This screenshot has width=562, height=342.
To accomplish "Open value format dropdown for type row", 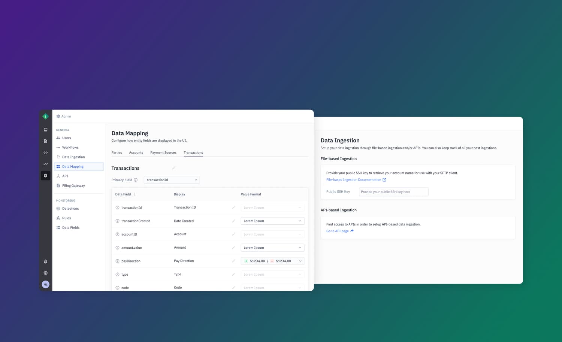I will click(272, 275).
